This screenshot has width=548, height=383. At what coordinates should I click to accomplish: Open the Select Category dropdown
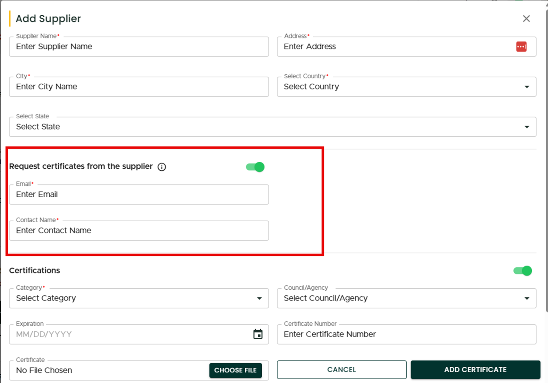click(139, 298)
